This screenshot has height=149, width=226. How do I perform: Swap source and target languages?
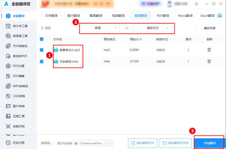[127, 28]
